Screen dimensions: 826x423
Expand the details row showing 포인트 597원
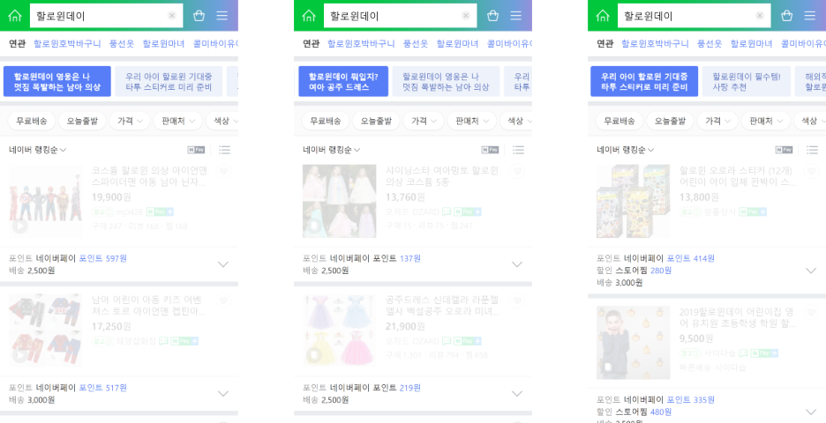(x=119, y=264)
